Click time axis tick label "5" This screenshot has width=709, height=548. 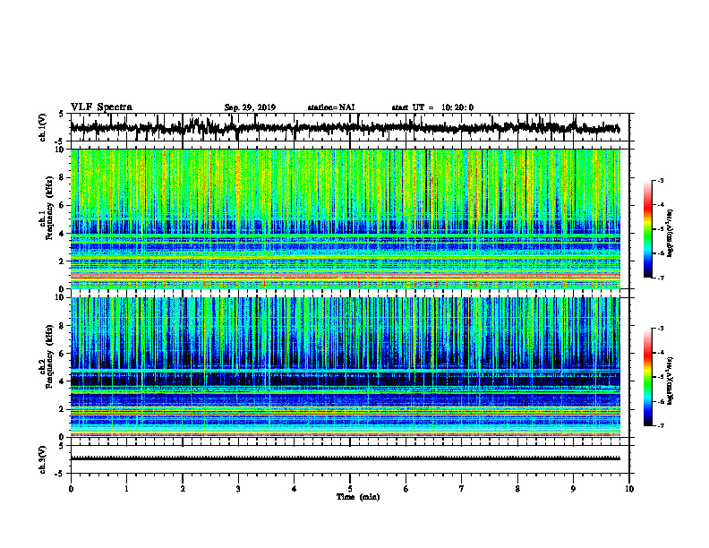350,489
